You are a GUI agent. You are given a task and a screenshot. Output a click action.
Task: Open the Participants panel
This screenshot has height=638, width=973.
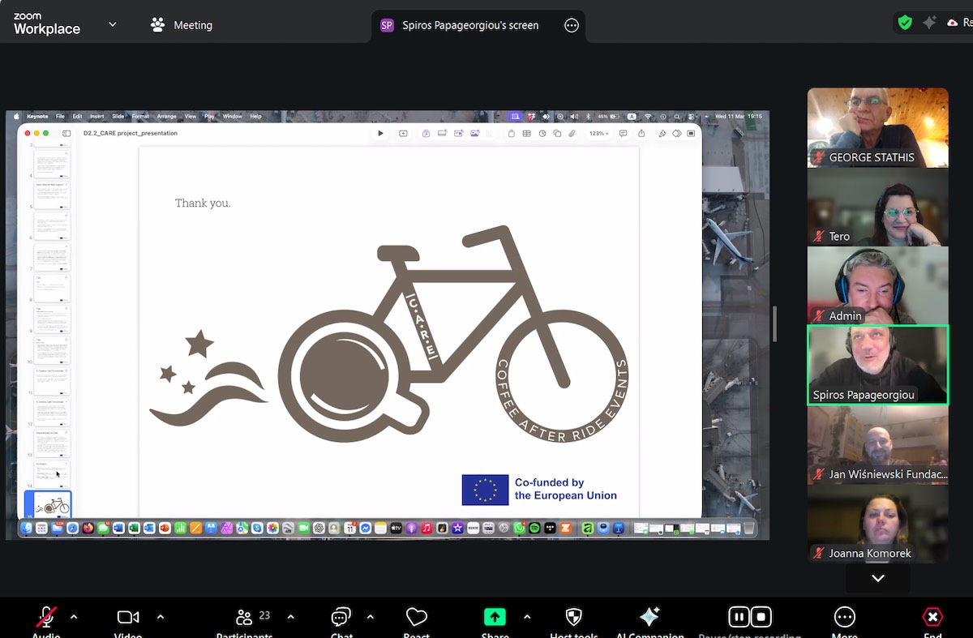[244, 618]
